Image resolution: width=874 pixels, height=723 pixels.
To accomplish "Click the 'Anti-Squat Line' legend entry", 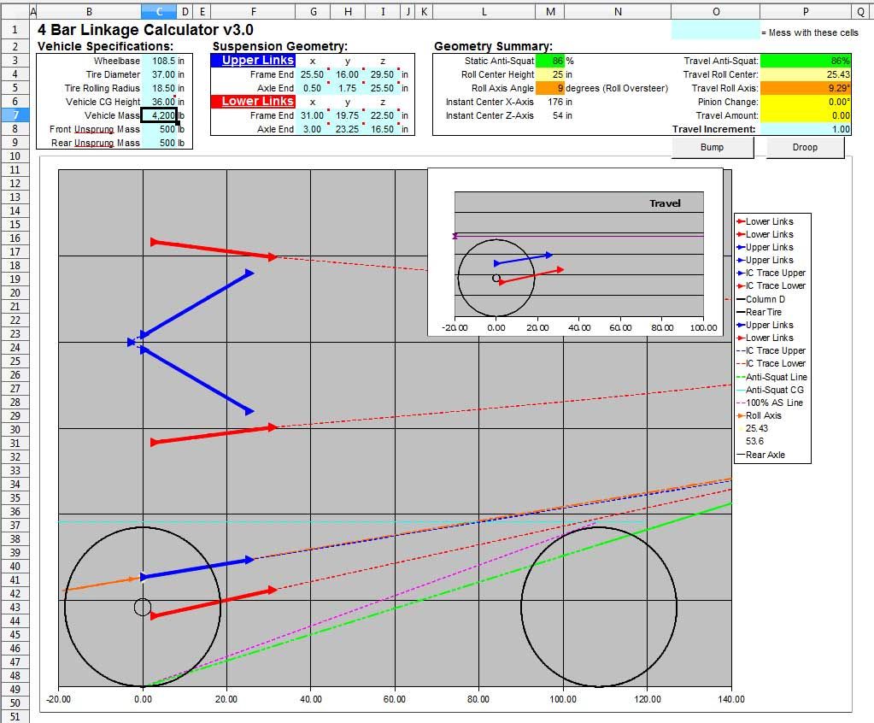I will (771, 377).
